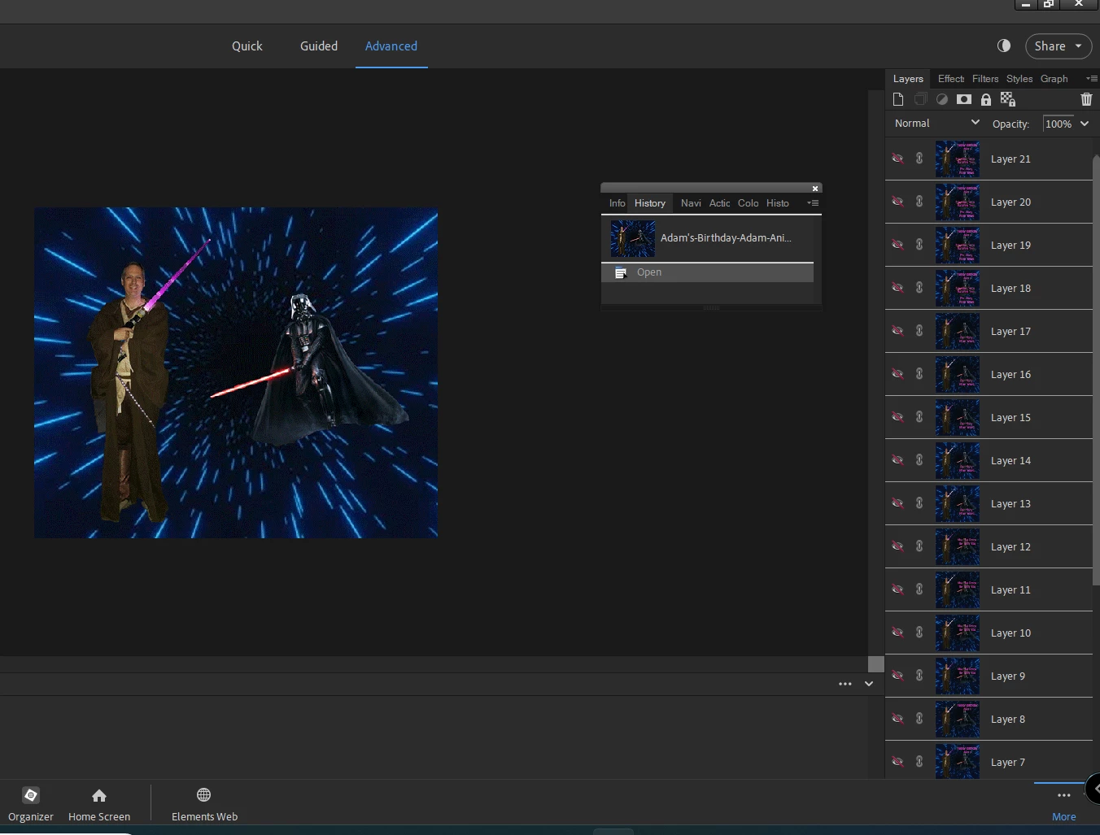Show Layer 11 via its eye icon
Screen dimensions: 1100x835
click(897, 589)
